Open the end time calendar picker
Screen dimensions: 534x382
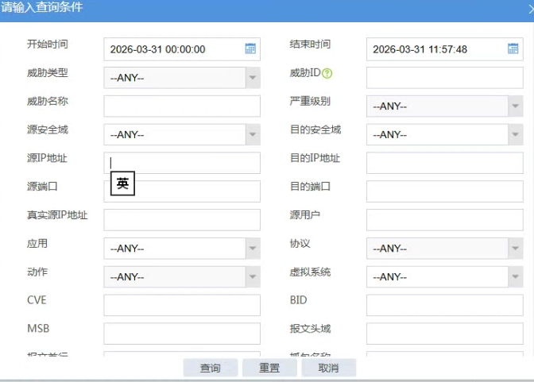(513, 49)
